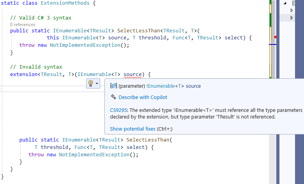Click the parameter icon in tooltip

pos(113,86)
